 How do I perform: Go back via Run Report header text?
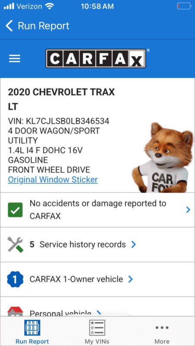tap(44, 26)
